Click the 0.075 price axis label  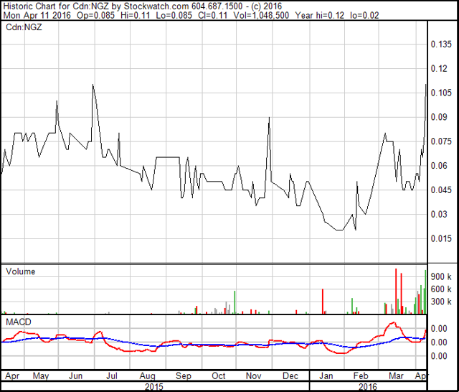point(441,141)
